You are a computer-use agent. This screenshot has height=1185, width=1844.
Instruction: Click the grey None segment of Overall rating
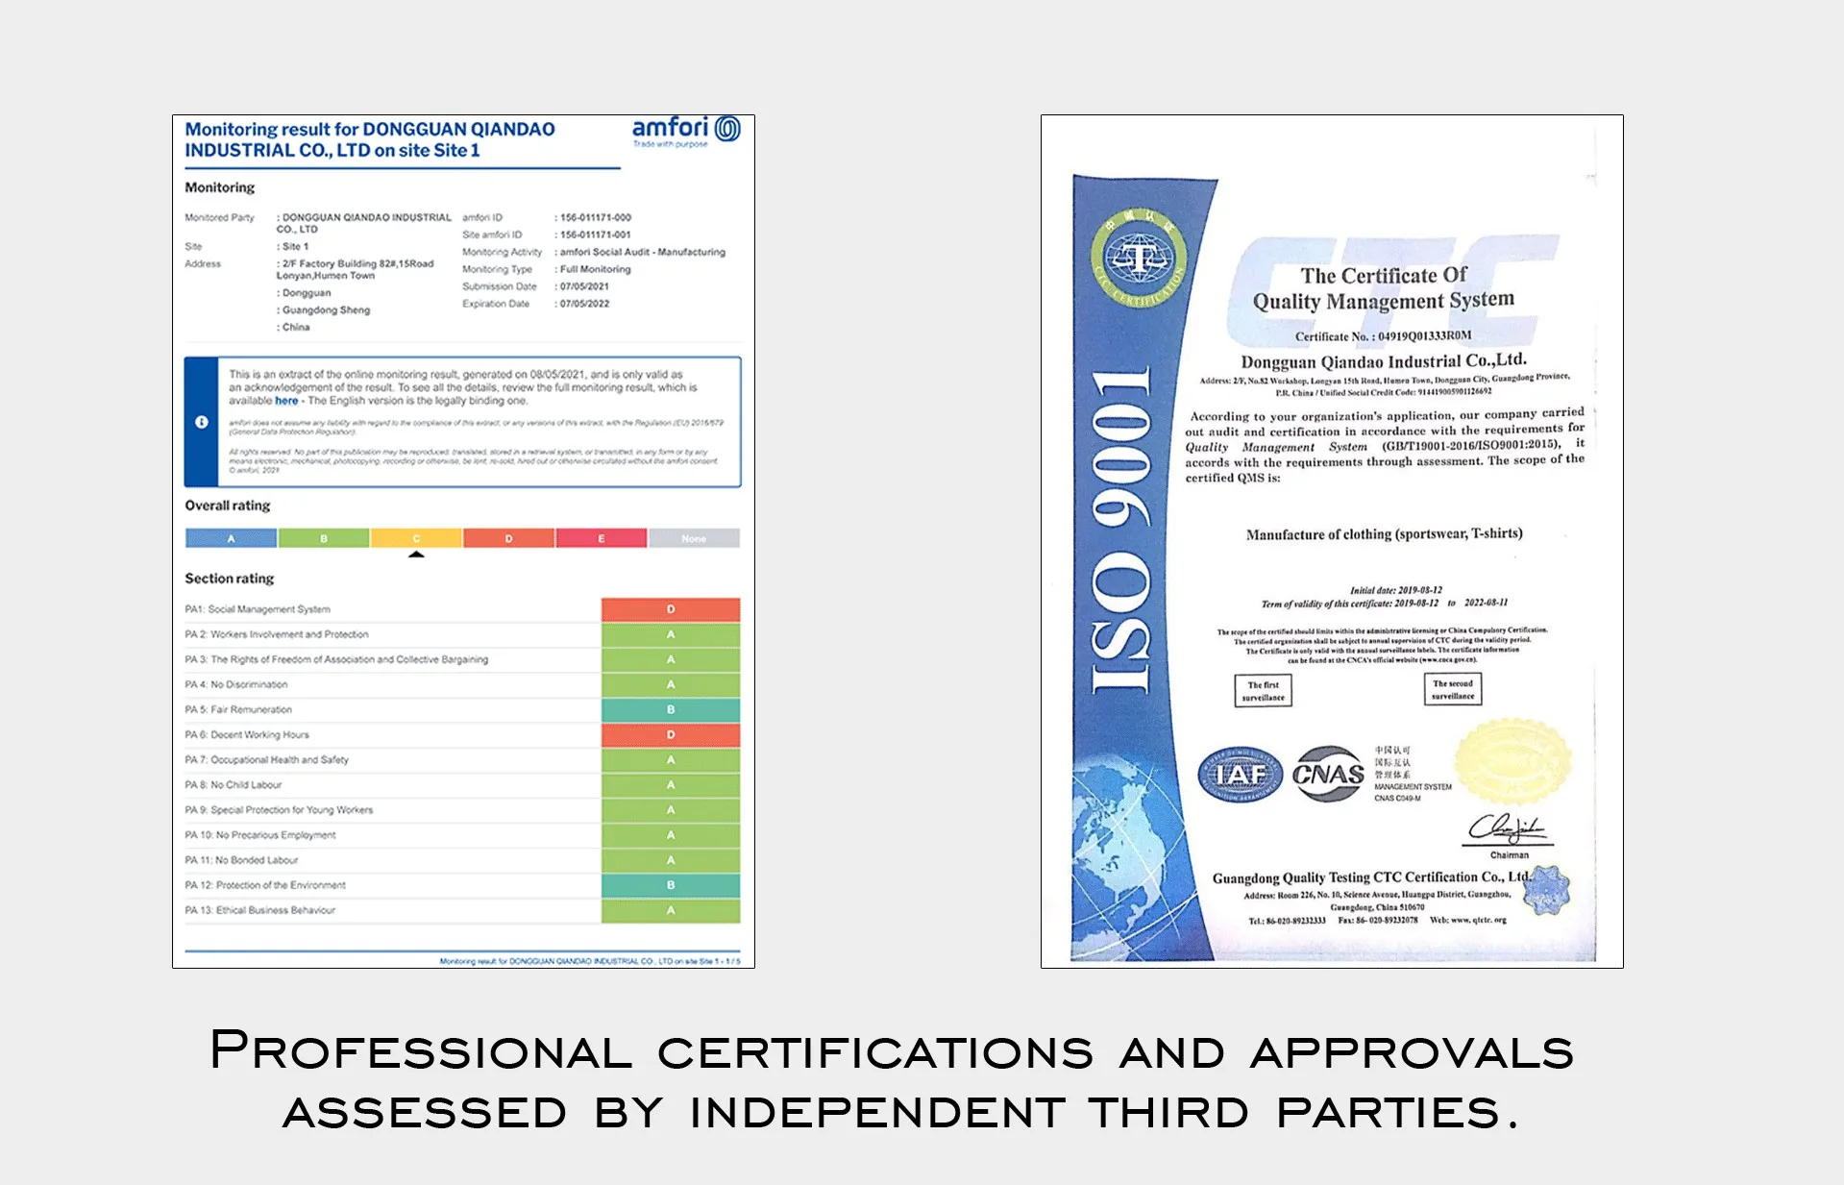(x=694, y=538)
